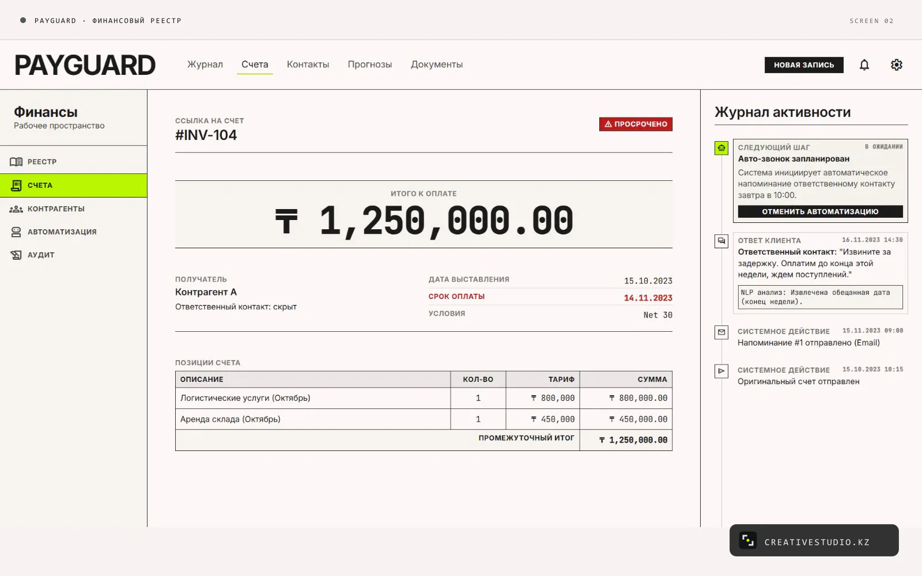The image size is (922, 576).
Task: Click the due date 14.11.2023
Action: tap(648, 298)
